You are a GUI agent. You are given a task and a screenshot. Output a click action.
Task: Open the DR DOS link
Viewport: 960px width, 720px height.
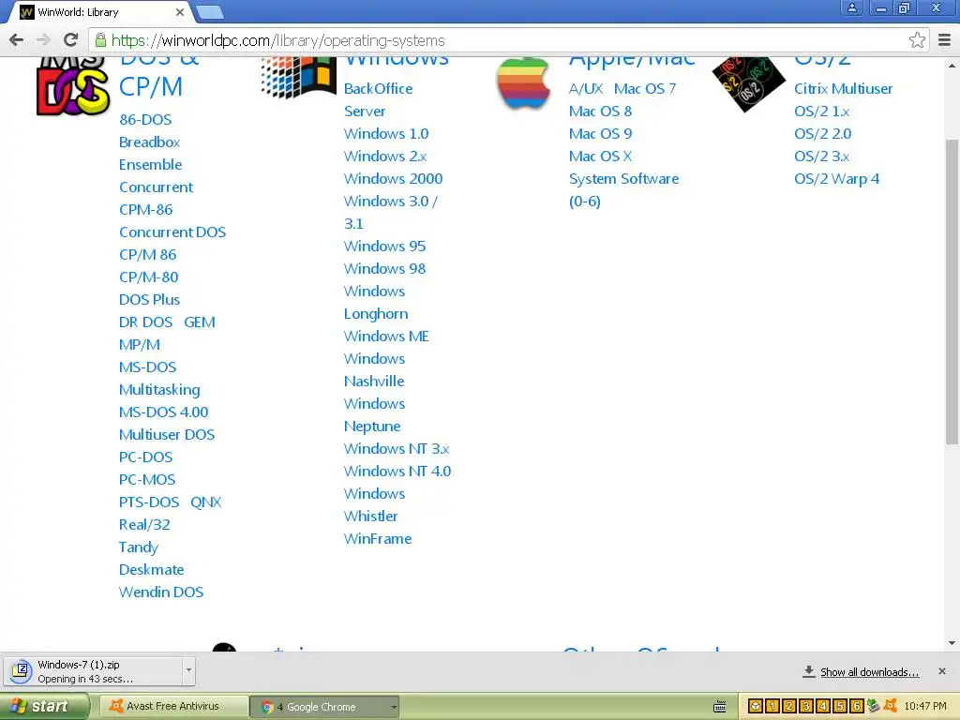tap(145, 322)
